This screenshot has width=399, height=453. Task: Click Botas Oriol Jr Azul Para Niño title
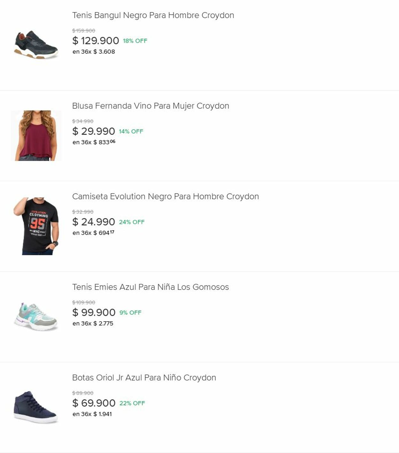tap(144, 378)
